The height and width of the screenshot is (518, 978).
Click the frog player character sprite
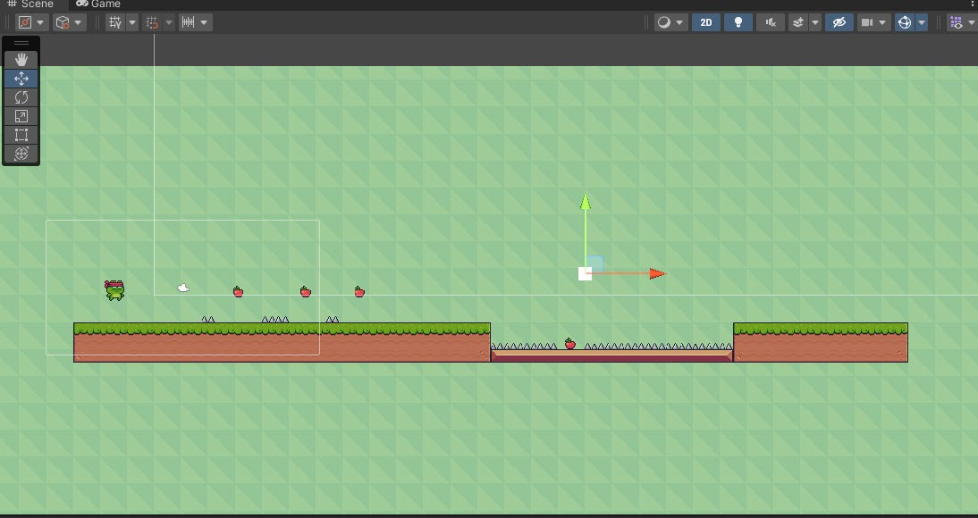pyautogui.click(x=114, y=289)
